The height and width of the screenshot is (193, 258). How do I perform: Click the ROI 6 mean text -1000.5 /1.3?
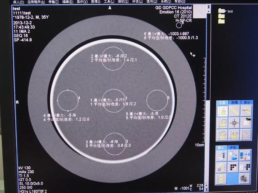[187, 38]
